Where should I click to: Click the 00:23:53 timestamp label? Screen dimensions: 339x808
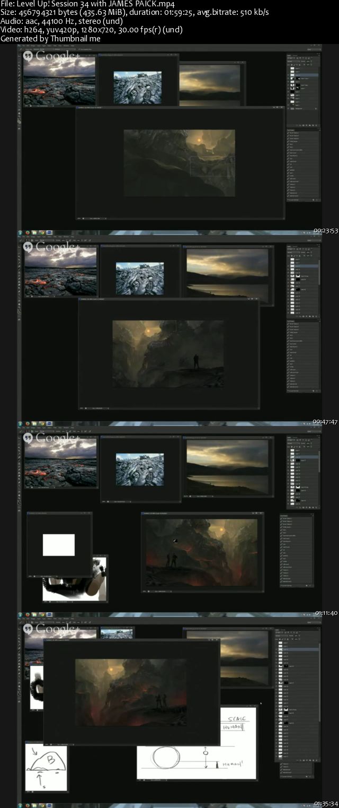[326, 231]
